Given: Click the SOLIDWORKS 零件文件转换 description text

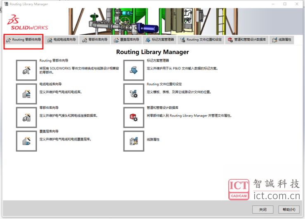Looking at the screenshot, I should tap(79, 70).
